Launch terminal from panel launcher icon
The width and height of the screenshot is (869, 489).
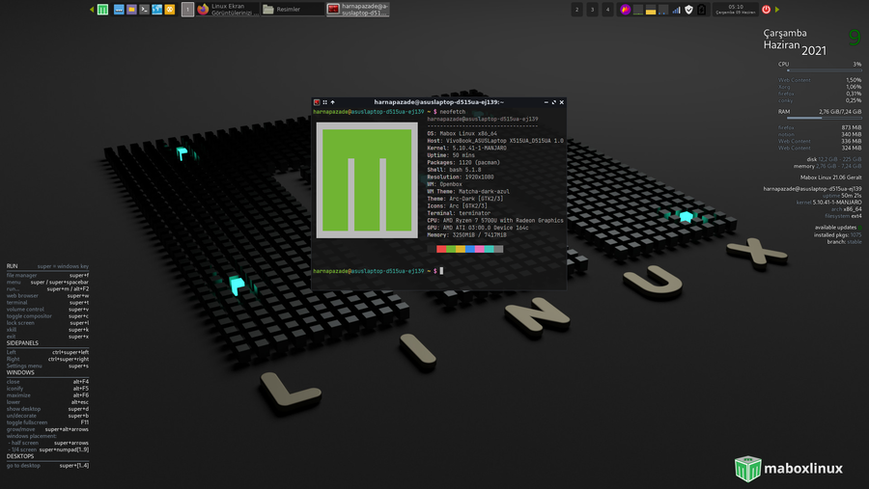tap(144, 10)
